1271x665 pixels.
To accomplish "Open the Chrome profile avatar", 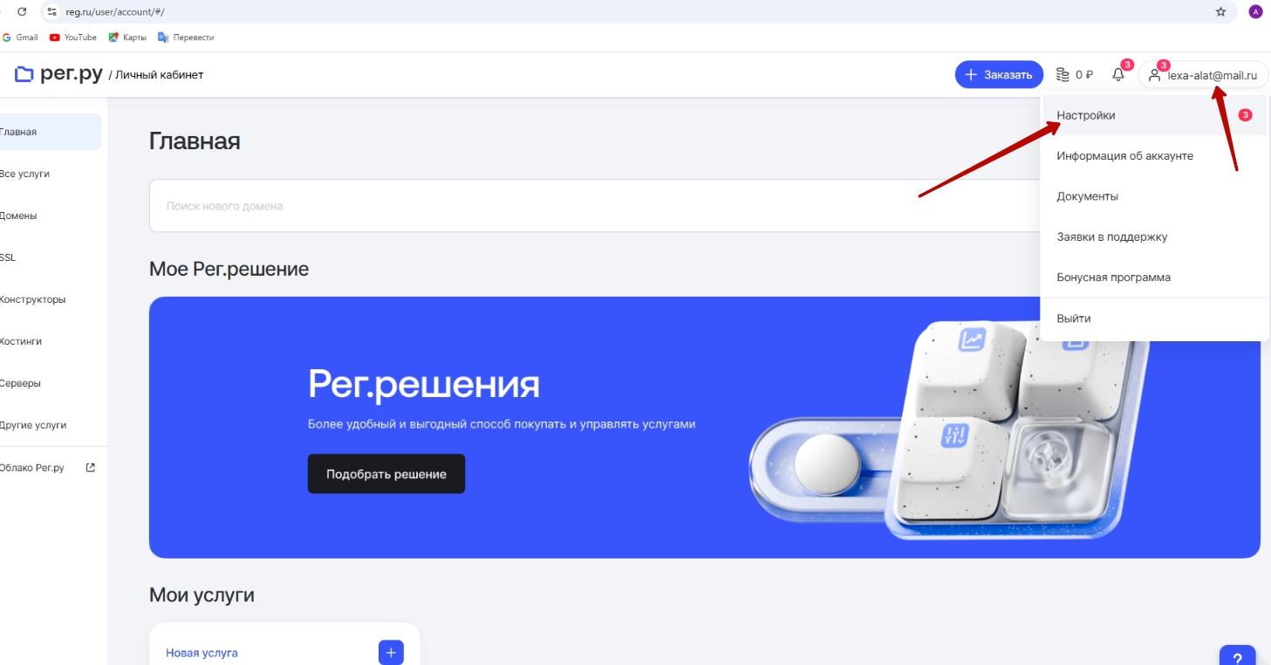I will pos(1255,12).
